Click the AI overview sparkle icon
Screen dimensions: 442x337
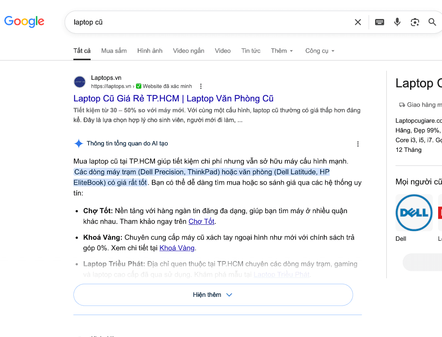point(79,143)
